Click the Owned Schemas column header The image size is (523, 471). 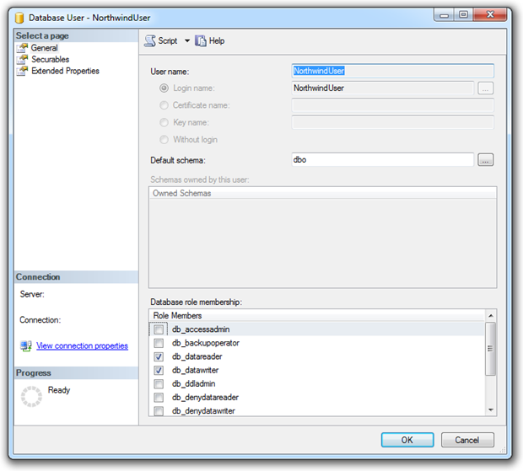(322, 193)
